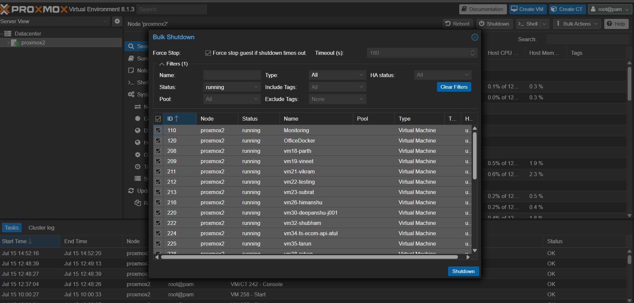Viewport: 634px width, 303px height.
Task: Open the Server View settings gear
Action: pyautogui.click(x=117, y=21)
